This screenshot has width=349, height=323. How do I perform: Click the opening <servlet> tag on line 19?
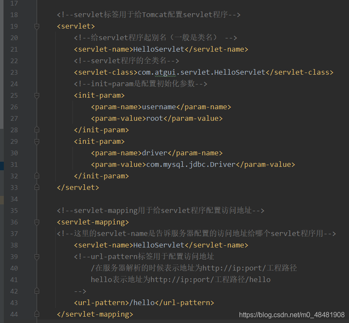[x=76, y=26]
